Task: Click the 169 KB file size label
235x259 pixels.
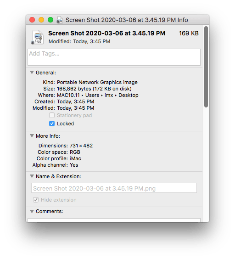Action: click(189, 33)
